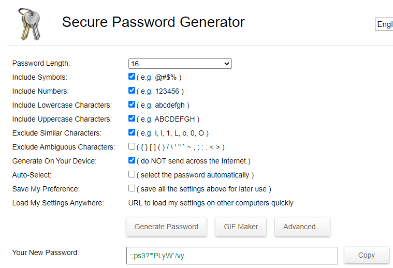Enable Auto-Select checkbox

click(132, 174)
